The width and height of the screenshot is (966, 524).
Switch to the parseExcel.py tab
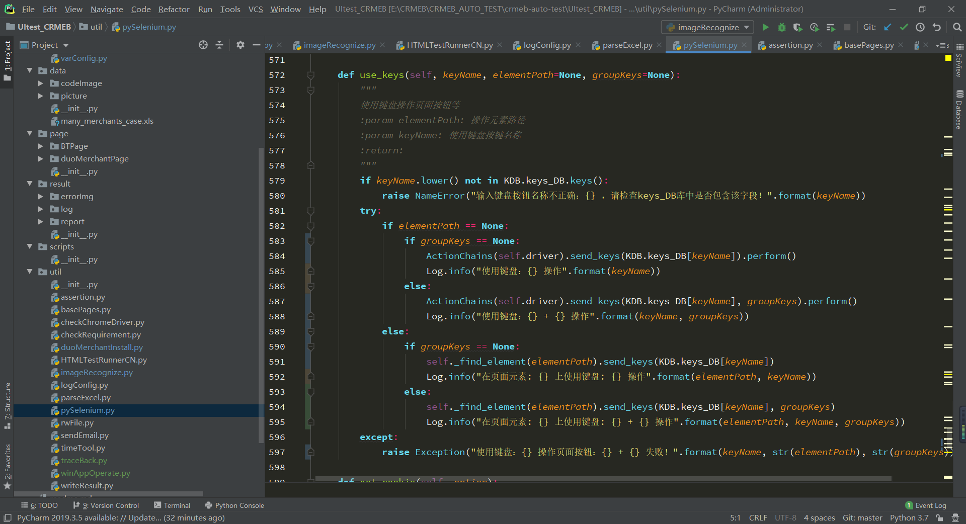(x=627, y=45)
